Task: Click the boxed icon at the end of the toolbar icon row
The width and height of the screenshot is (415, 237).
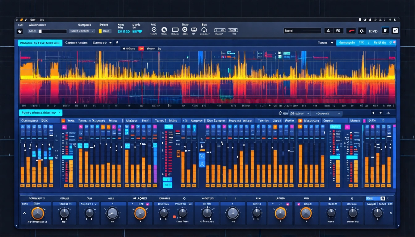Action: click(233, 30)
